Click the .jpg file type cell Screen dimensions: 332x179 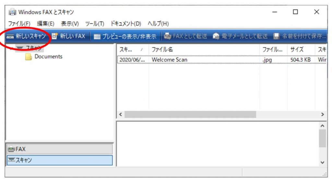pyautogui.click(x=267, y=60)
